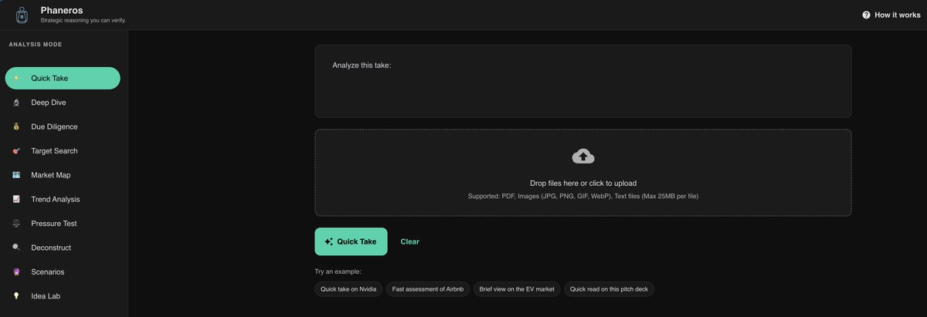Click the Idea Lab lightbulb icon
Screen dimensions: 927x317
[x=16, y=296]
